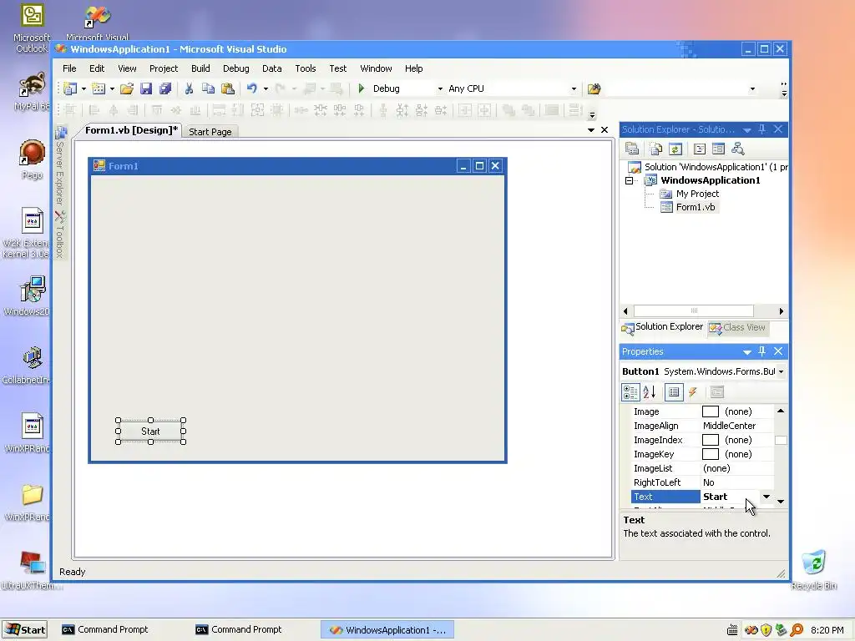Toggle the Properties list view button
The width and height of the screenshot is (855, 641).
674,392
